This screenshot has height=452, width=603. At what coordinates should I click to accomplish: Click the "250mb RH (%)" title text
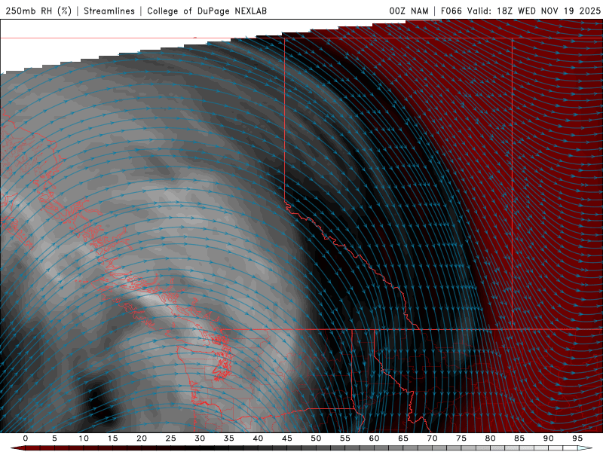39,11
